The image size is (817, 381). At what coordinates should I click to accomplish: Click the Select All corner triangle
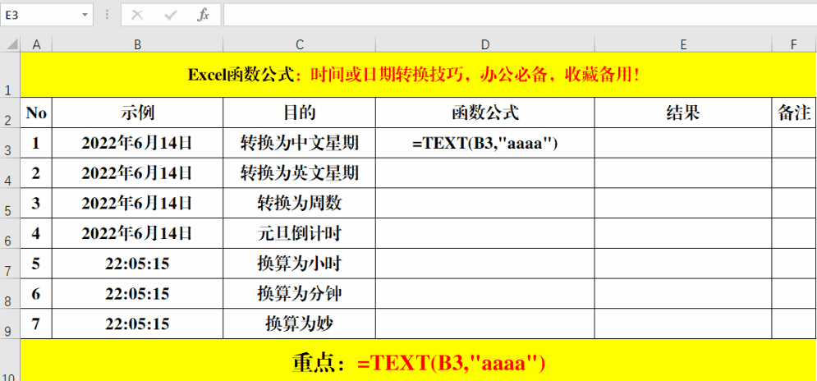click(11, 45)
